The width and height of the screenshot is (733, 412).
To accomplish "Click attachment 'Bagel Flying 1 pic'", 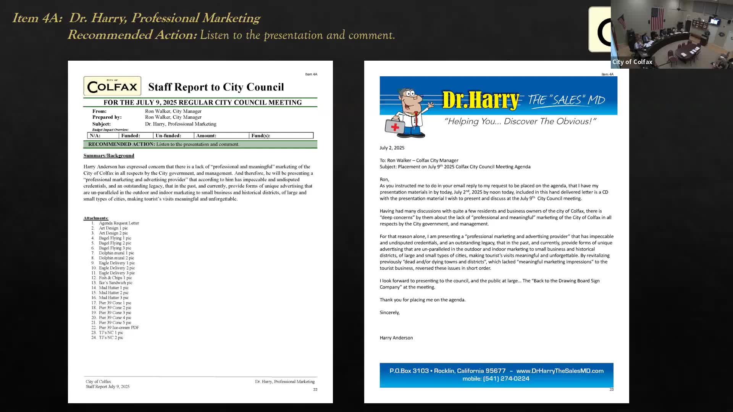I will tap(115, 238).
